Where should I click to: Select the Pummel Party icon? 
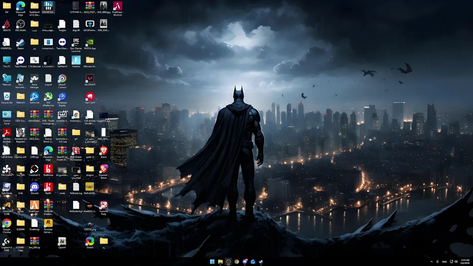tap(104, 208)
